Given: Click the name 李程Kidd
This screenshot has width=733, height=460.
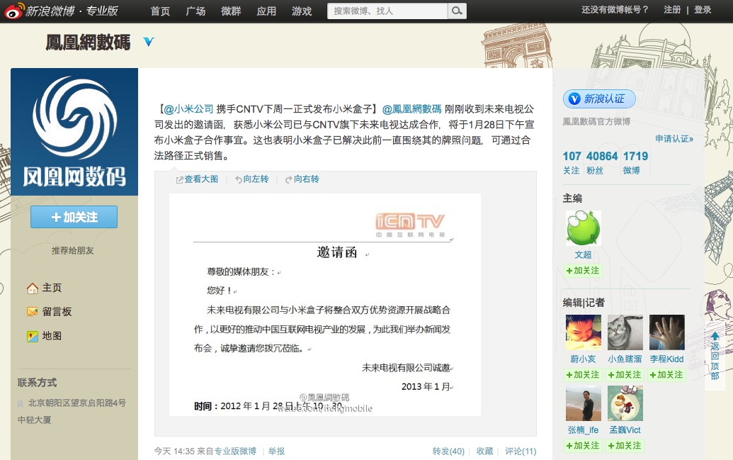Looking at the screenshot, I should [666, 359].
